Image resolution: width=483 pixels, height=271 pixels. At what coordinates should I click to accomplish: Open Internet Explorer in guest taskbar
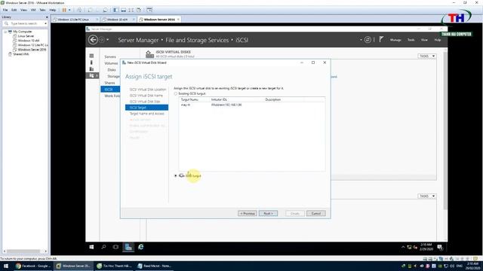tap(141, 247)
